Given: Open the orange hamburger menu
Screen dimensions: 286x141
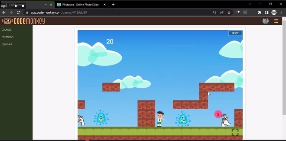Looking at the screenshot, I should 276,21.
